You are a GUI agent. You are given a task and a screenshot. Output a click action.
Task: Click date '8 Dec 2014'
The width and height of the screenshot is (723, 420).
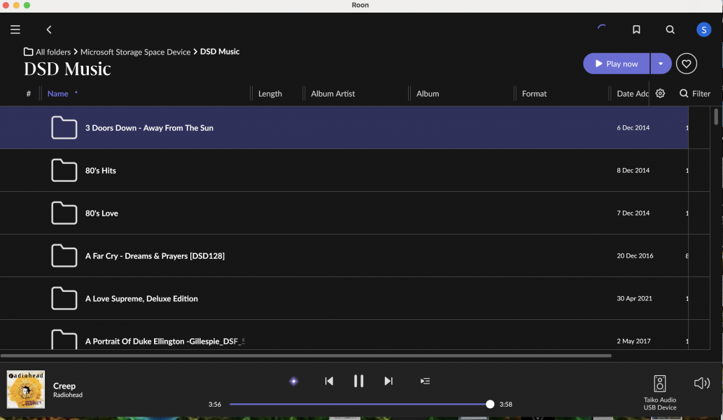pos(633,170)
